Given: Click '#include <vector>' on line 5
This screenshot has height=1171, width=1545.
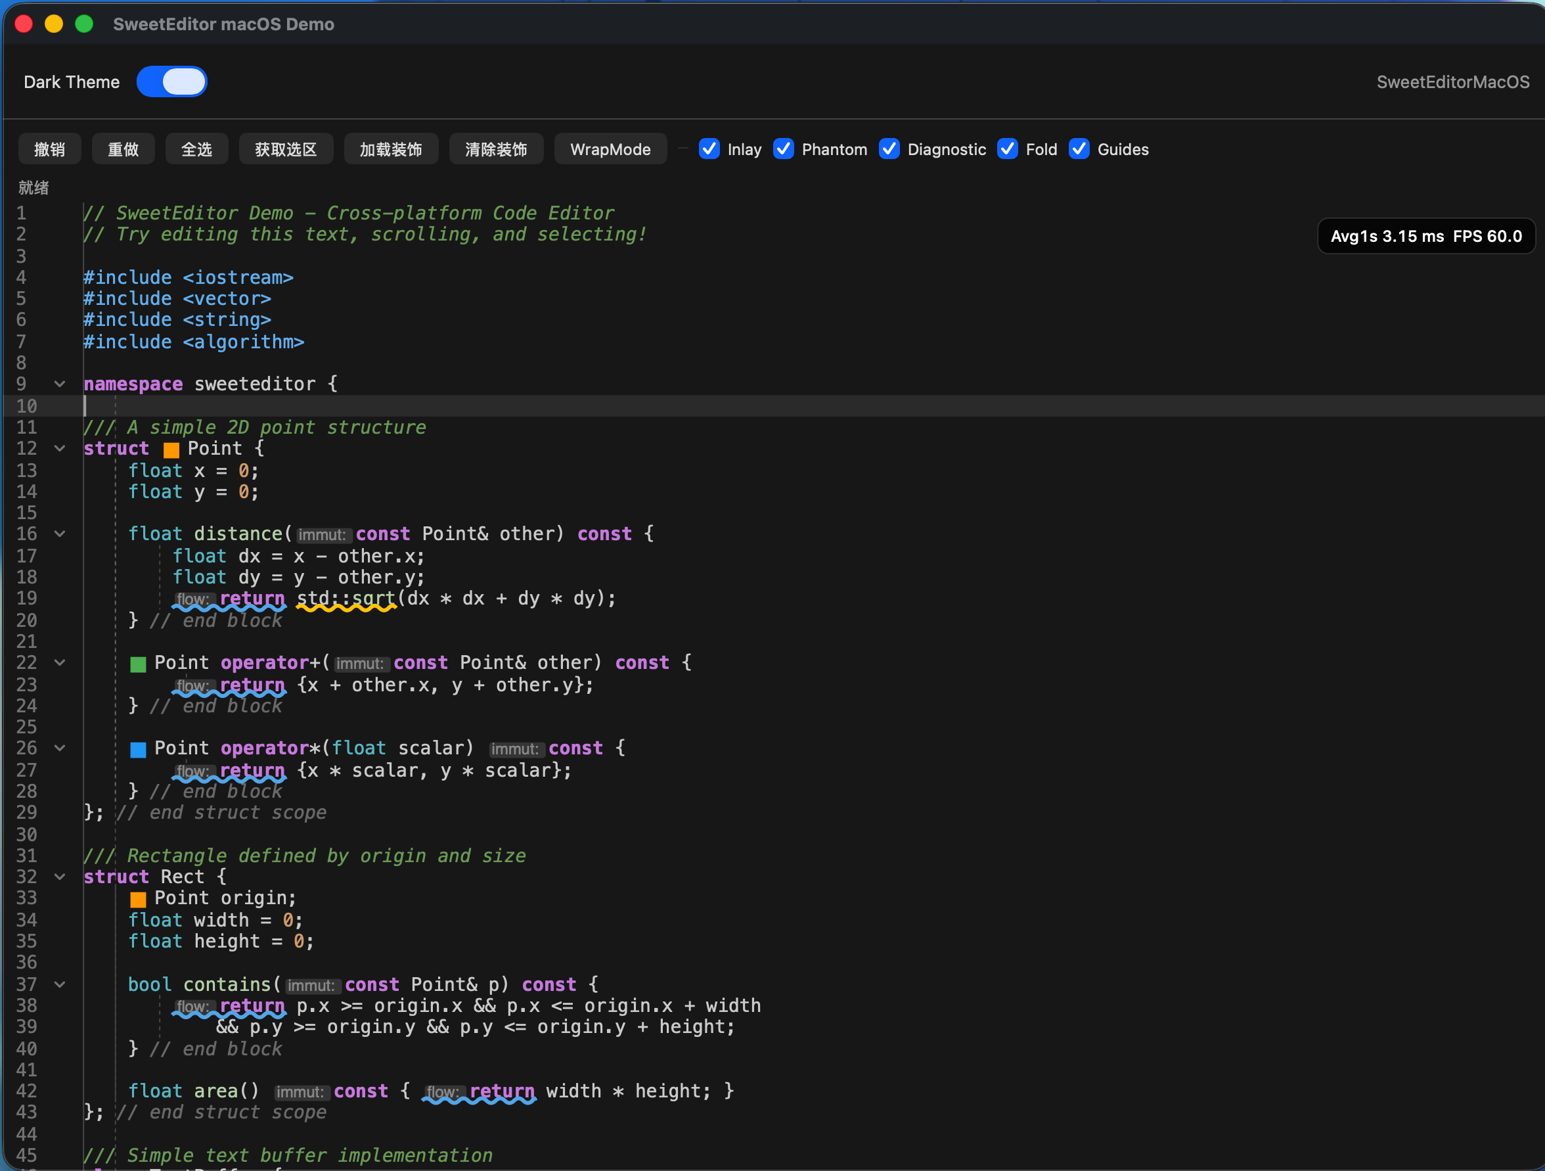Looking at the screenshot, I should coord(177,298).
